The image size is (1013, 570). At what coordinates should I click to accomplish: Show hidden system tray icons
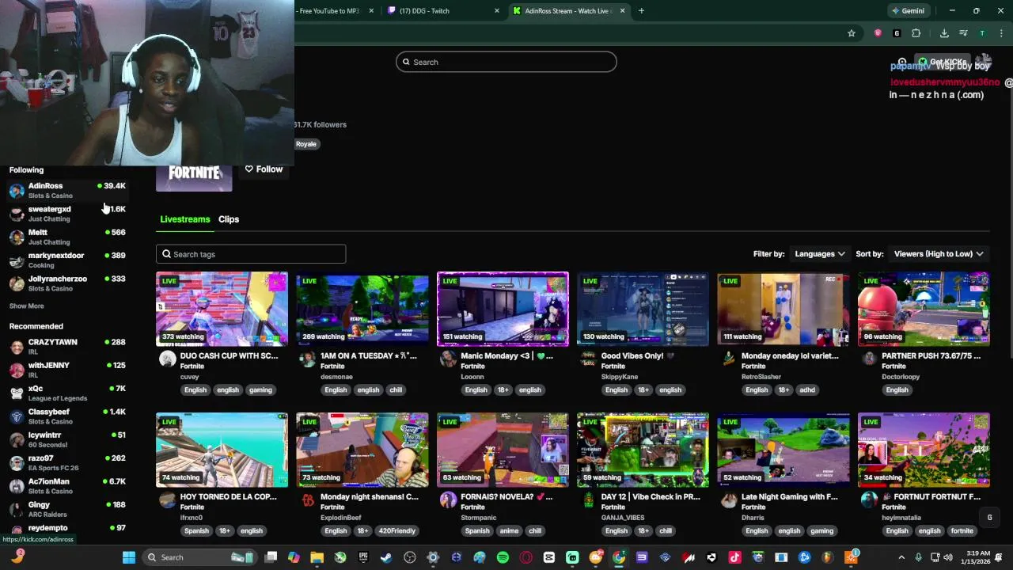pyautogui.click(x=901, y=557)
